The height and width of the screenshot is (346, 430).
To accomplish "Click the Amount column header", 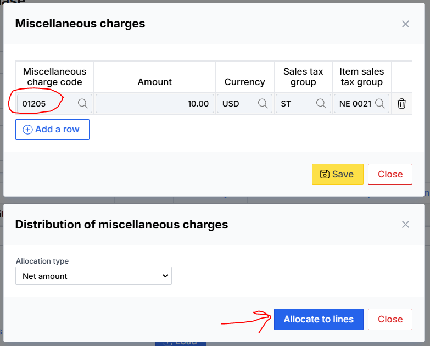I will [x=154, y=82].
